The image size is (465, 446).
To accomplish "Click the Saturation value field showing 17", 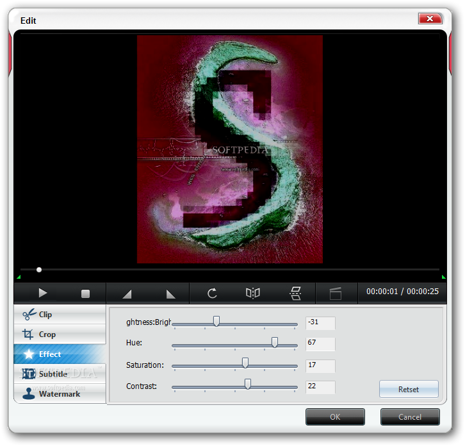I will point(320,366).
